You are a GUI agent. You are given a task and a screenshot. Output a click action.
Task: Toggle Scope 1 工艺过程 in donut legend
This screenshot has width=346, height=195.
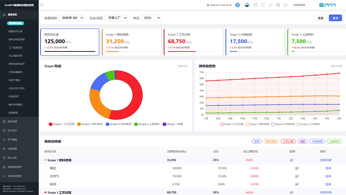tap(62, 124)
